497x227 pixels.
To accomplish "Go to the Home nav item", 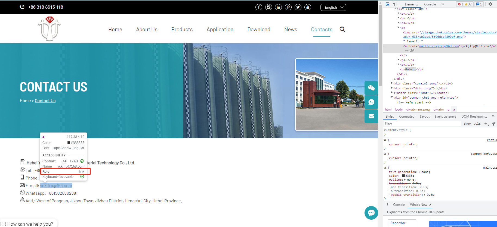I will click(x=115, y=29).
